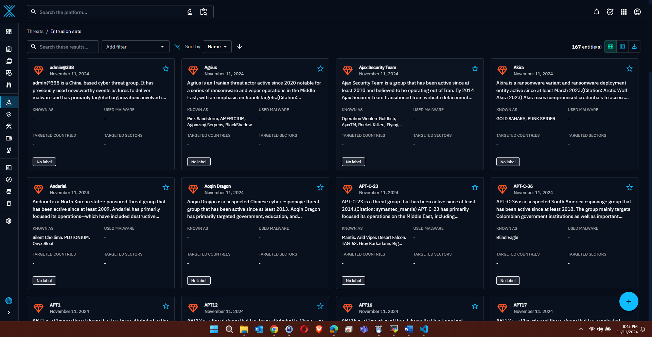Open the Andariel card title
652x337 pixels.
(x=58, y=186)
